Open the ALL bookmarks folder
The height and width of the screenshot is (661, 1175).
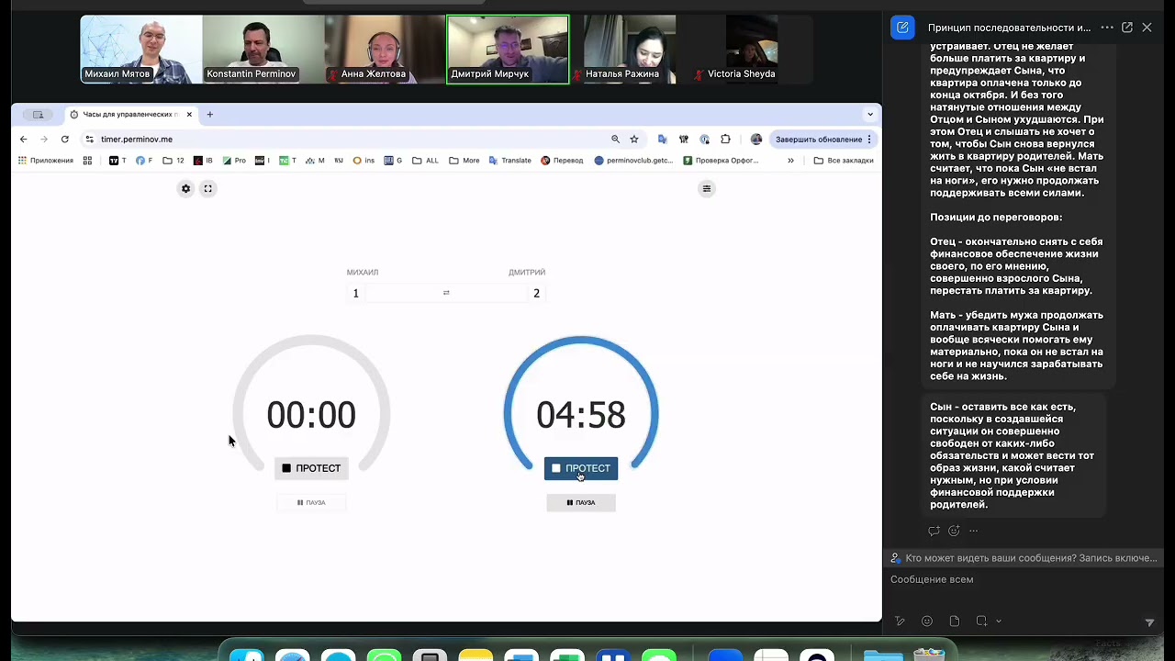pos(426,161)
